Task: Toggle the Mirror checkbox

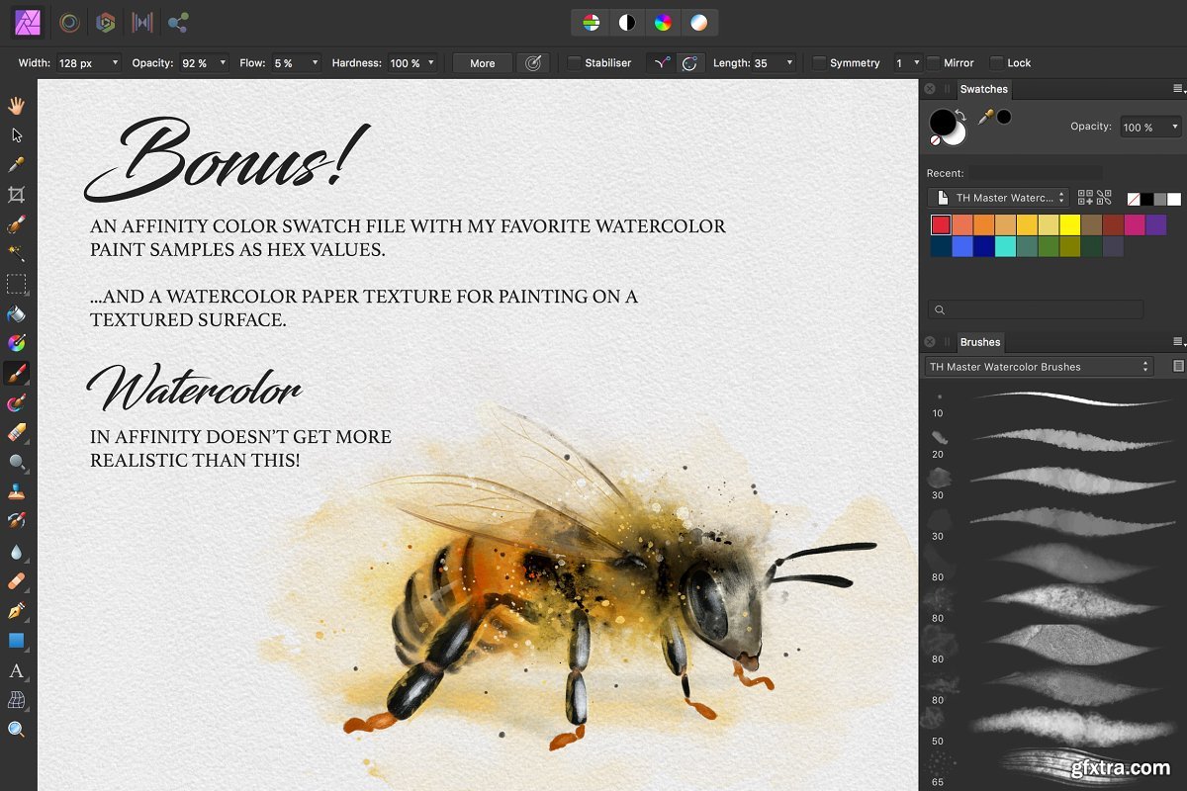Action: pos(933,63)
